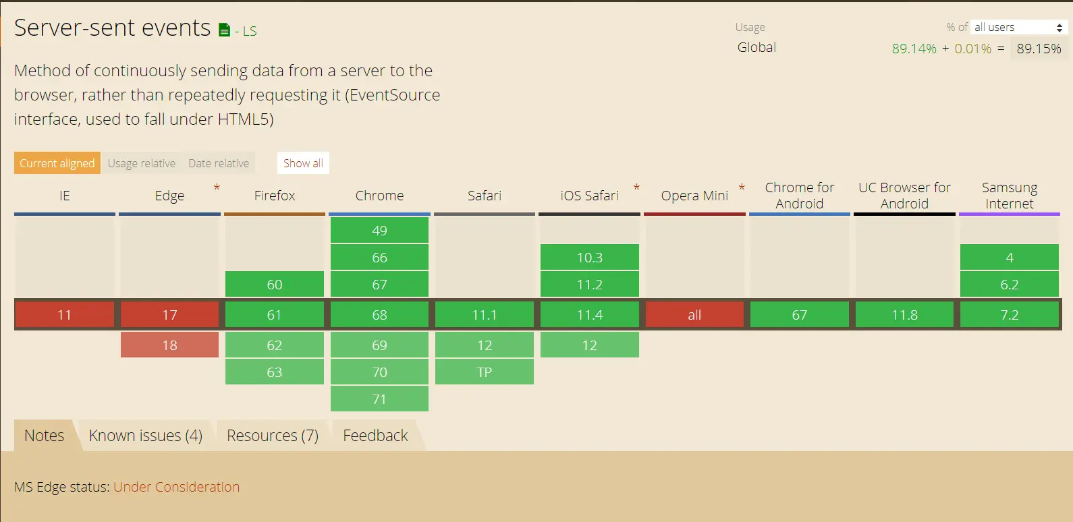Select the Firefox 63 cell
This screenshot has width=1073, height=522.
point(275,372)
